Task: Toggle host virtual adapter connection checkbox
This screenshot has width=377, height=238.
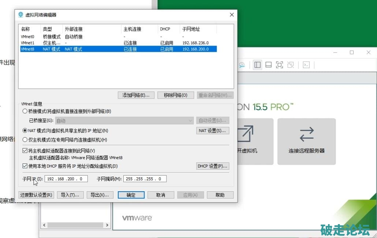Action: (x=25, y=151)
